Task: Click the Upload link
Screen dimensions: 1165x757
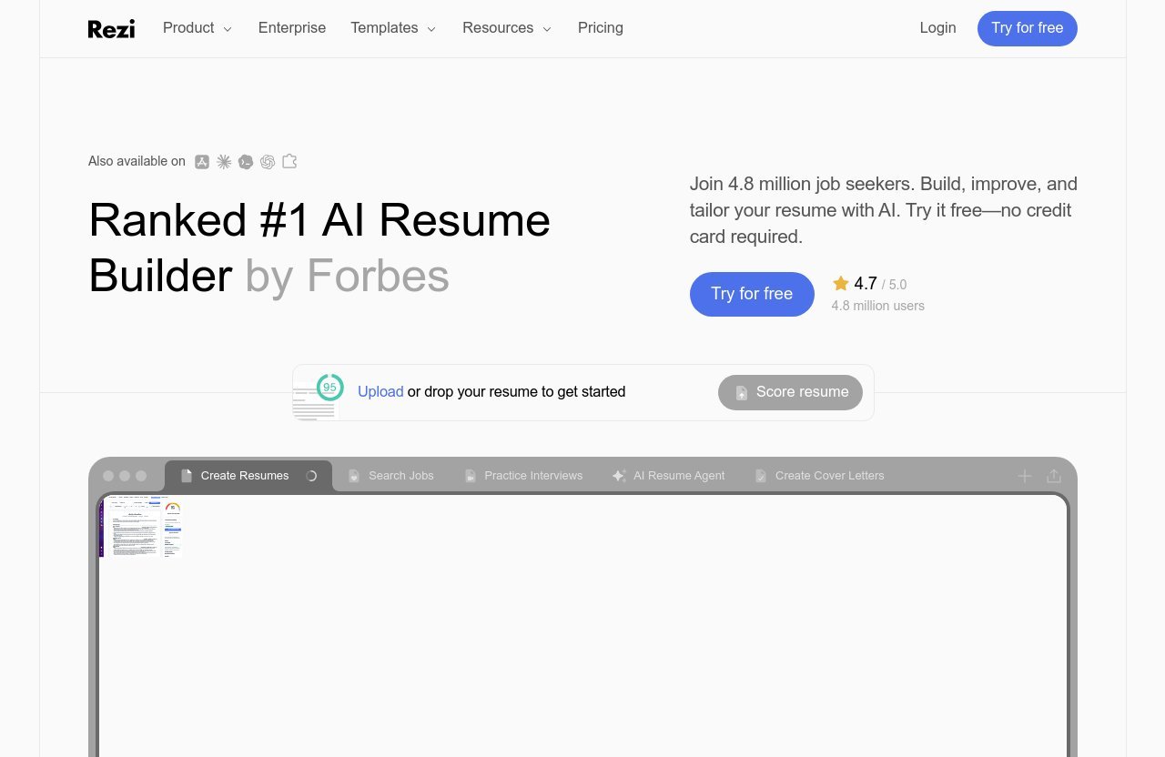Action: pos(380,392)
